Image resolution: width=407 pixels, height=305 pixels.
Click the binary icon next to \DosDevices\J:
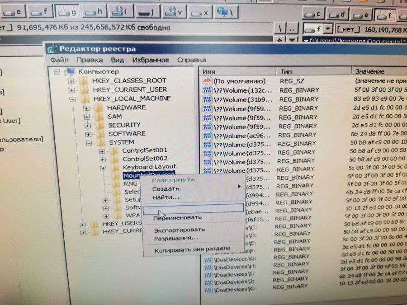click(x=208, y=282)
